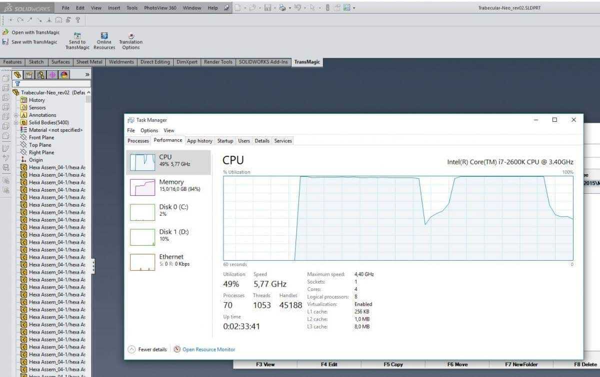
Task: Expand the Solid Bodies(5400) node
Action: [16, 122]
